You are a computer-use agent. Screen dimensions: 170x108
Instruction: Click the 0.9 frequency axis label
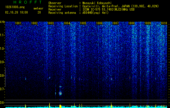pos(2,62)
